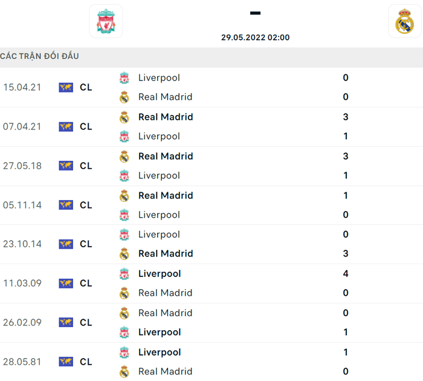Select the match dated 07.04.21
This screenshot has width=423, height=381.
point(22,126)
